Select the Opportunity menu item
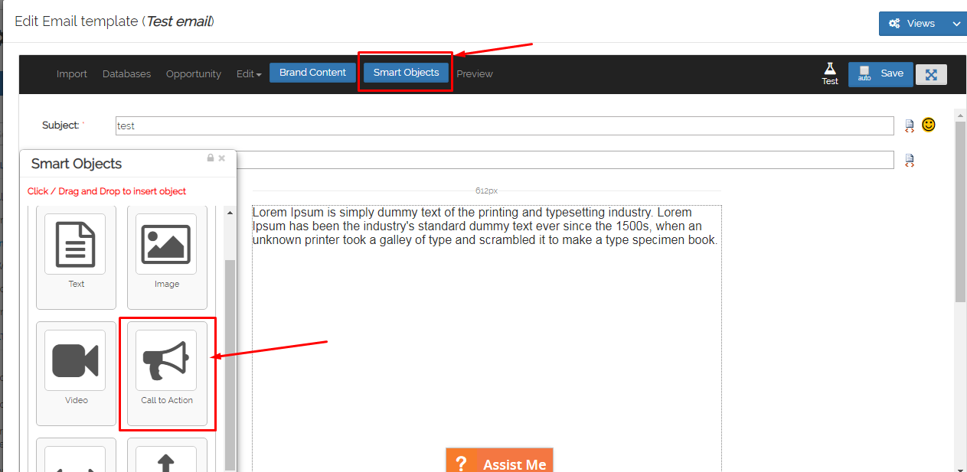The height and width of the screenshot is (472, 967). 194,74
